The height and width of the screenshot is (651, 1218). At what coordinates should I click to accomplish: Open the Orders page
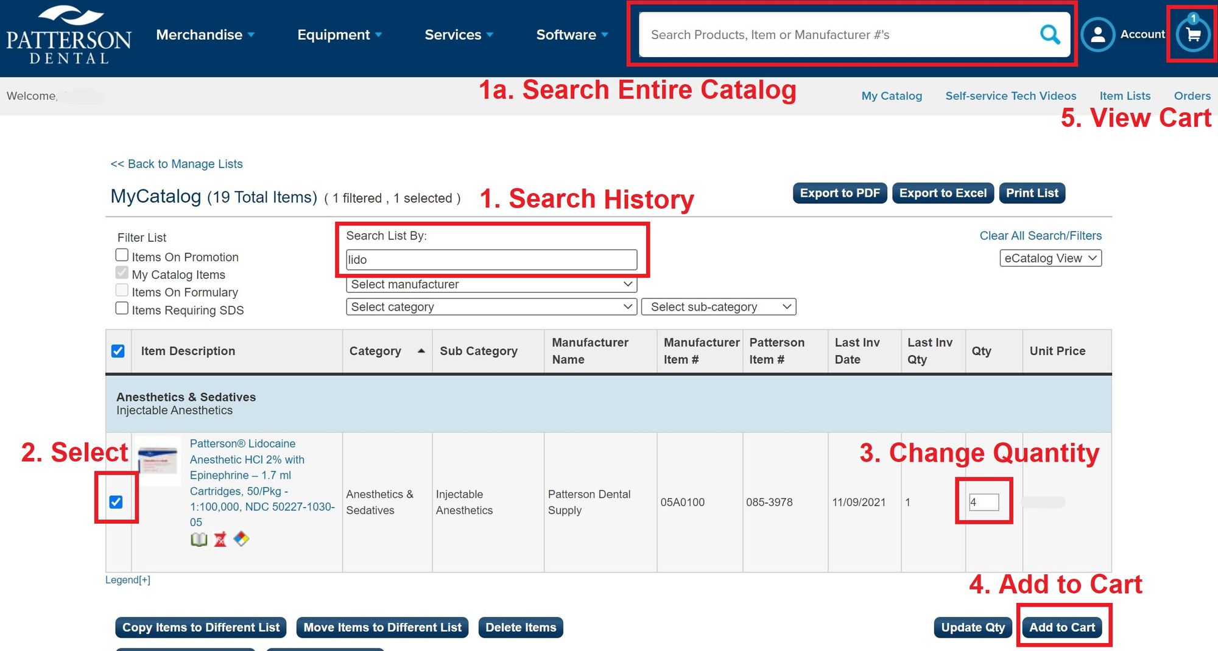point(1192,96)
